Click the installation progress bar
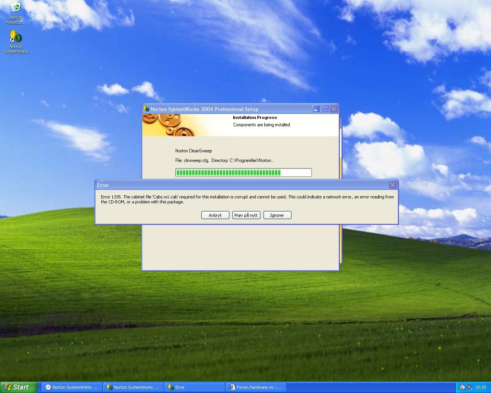Screen dimensions: 491x393 coord(244,173)
